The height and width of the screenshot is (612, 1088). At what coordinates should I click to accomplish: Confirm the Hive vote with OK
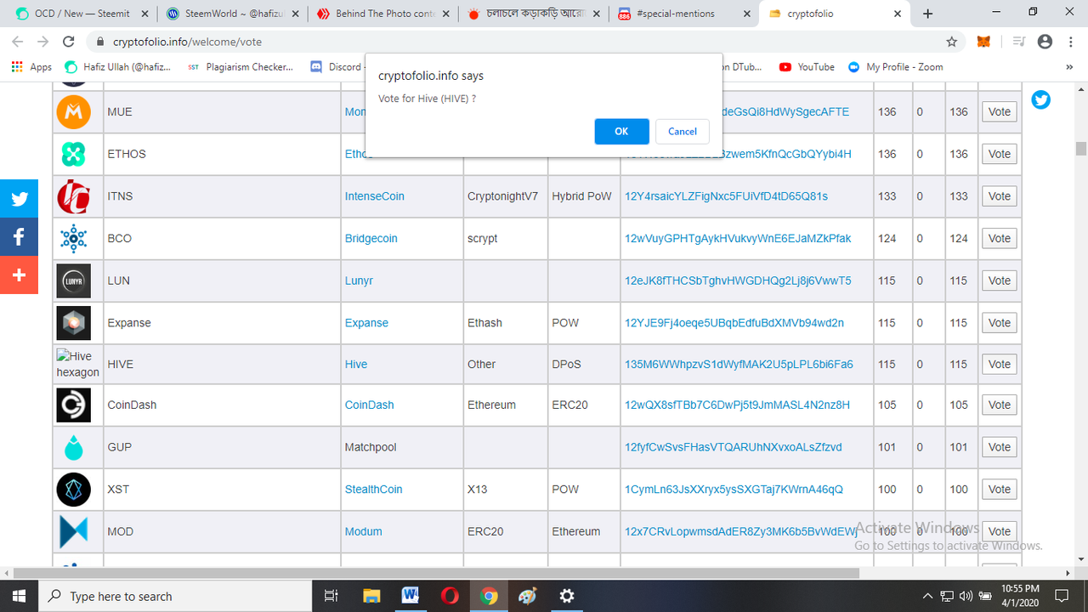[621, 131]
